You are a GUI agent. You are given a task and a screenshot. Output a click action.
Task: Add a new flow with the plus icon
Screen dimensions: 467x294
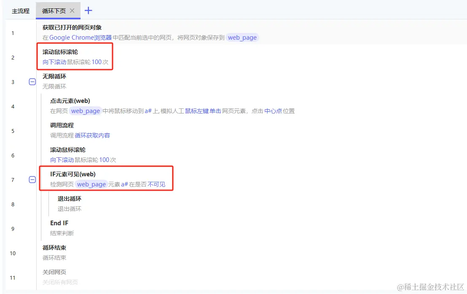89,11
